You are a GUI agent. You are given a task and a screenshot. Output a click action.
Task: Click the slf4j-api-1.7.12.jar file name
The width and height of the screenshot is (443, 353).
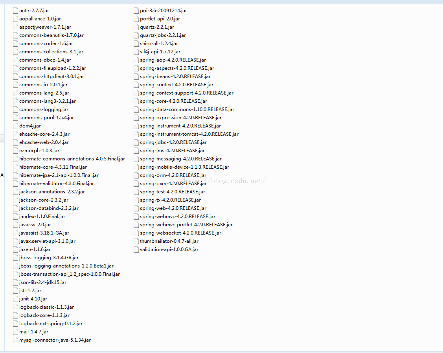pos(160,52)
